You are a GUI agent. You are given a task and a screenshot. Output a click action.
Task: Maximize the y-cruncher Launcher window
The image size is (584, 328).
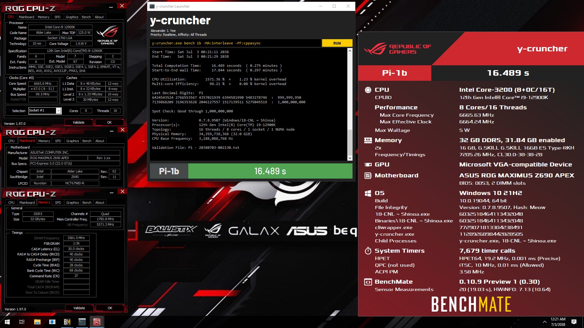coord(334,6)
